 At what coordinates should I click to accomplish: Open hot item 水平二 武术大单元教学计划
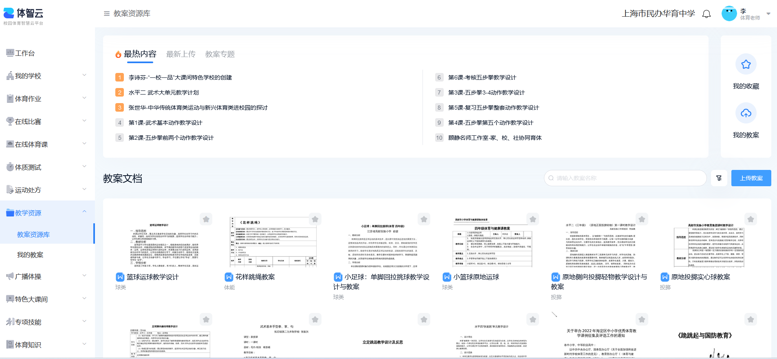[163, 93]
